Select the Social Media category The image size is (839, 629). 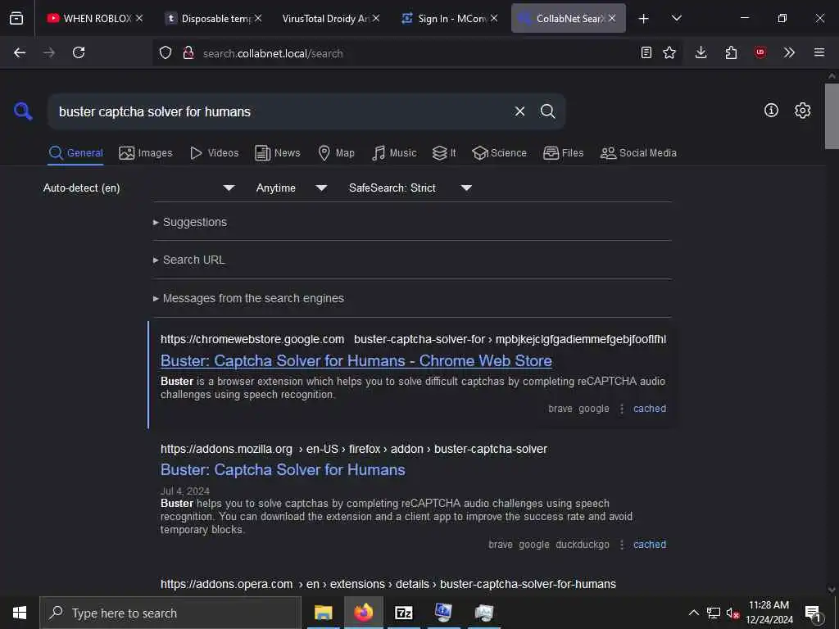pyautogui.click(x=638, y=153)
